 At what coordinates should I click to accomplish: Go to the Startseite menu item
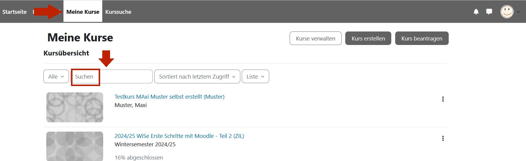pyautogui.click(x=14, y=12)
